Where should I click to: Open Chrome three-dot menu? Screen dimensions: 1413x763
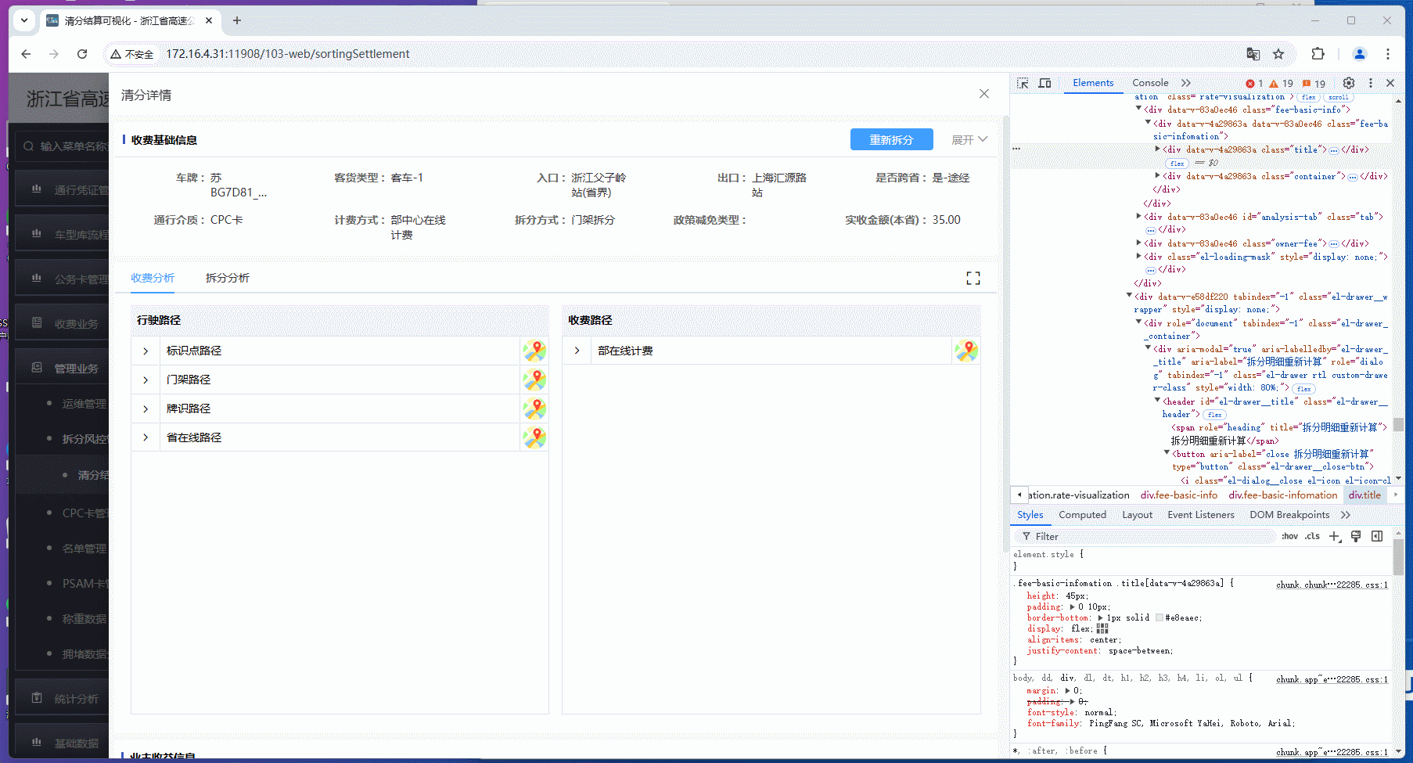click(x=1388, y=54)
